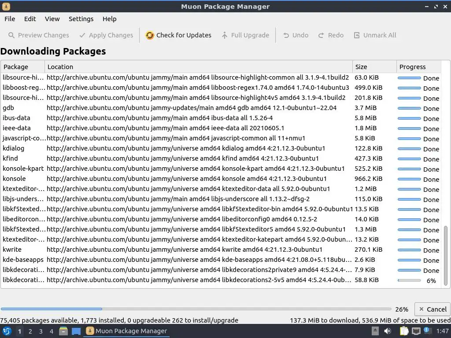
Task: Switch to virtual desktop 4
Action: [52, 331]
